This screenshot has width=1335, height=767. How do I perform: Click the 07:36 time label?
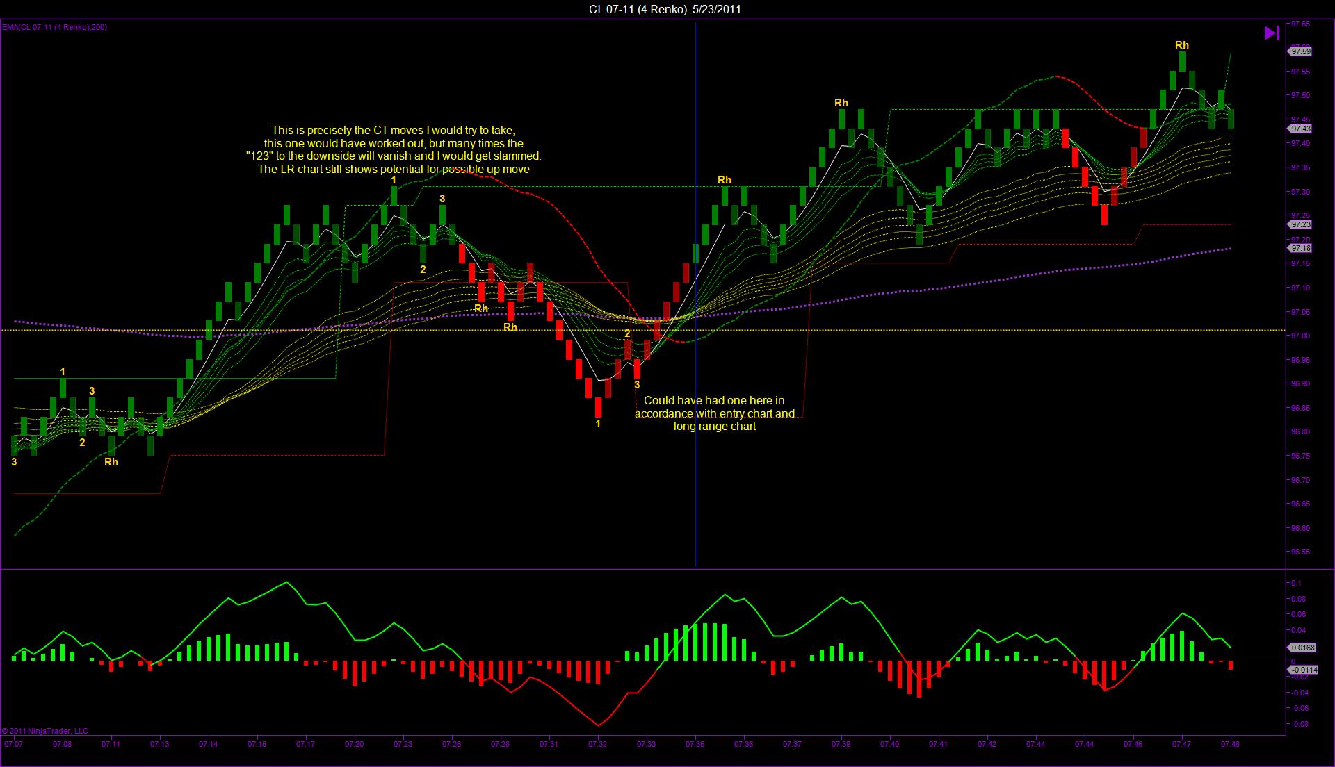(743, 744)
